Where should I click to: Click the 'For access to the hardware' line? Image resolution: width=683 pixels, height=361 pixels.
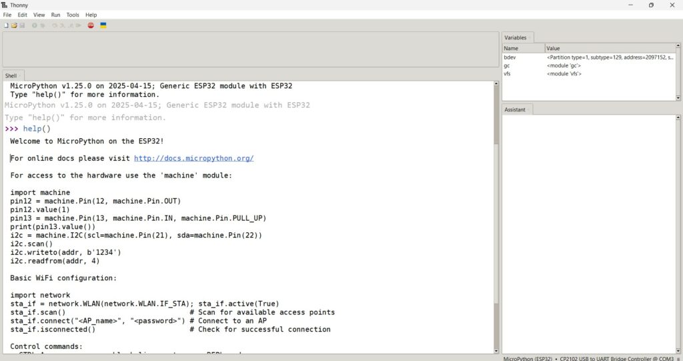pos(121,175)
